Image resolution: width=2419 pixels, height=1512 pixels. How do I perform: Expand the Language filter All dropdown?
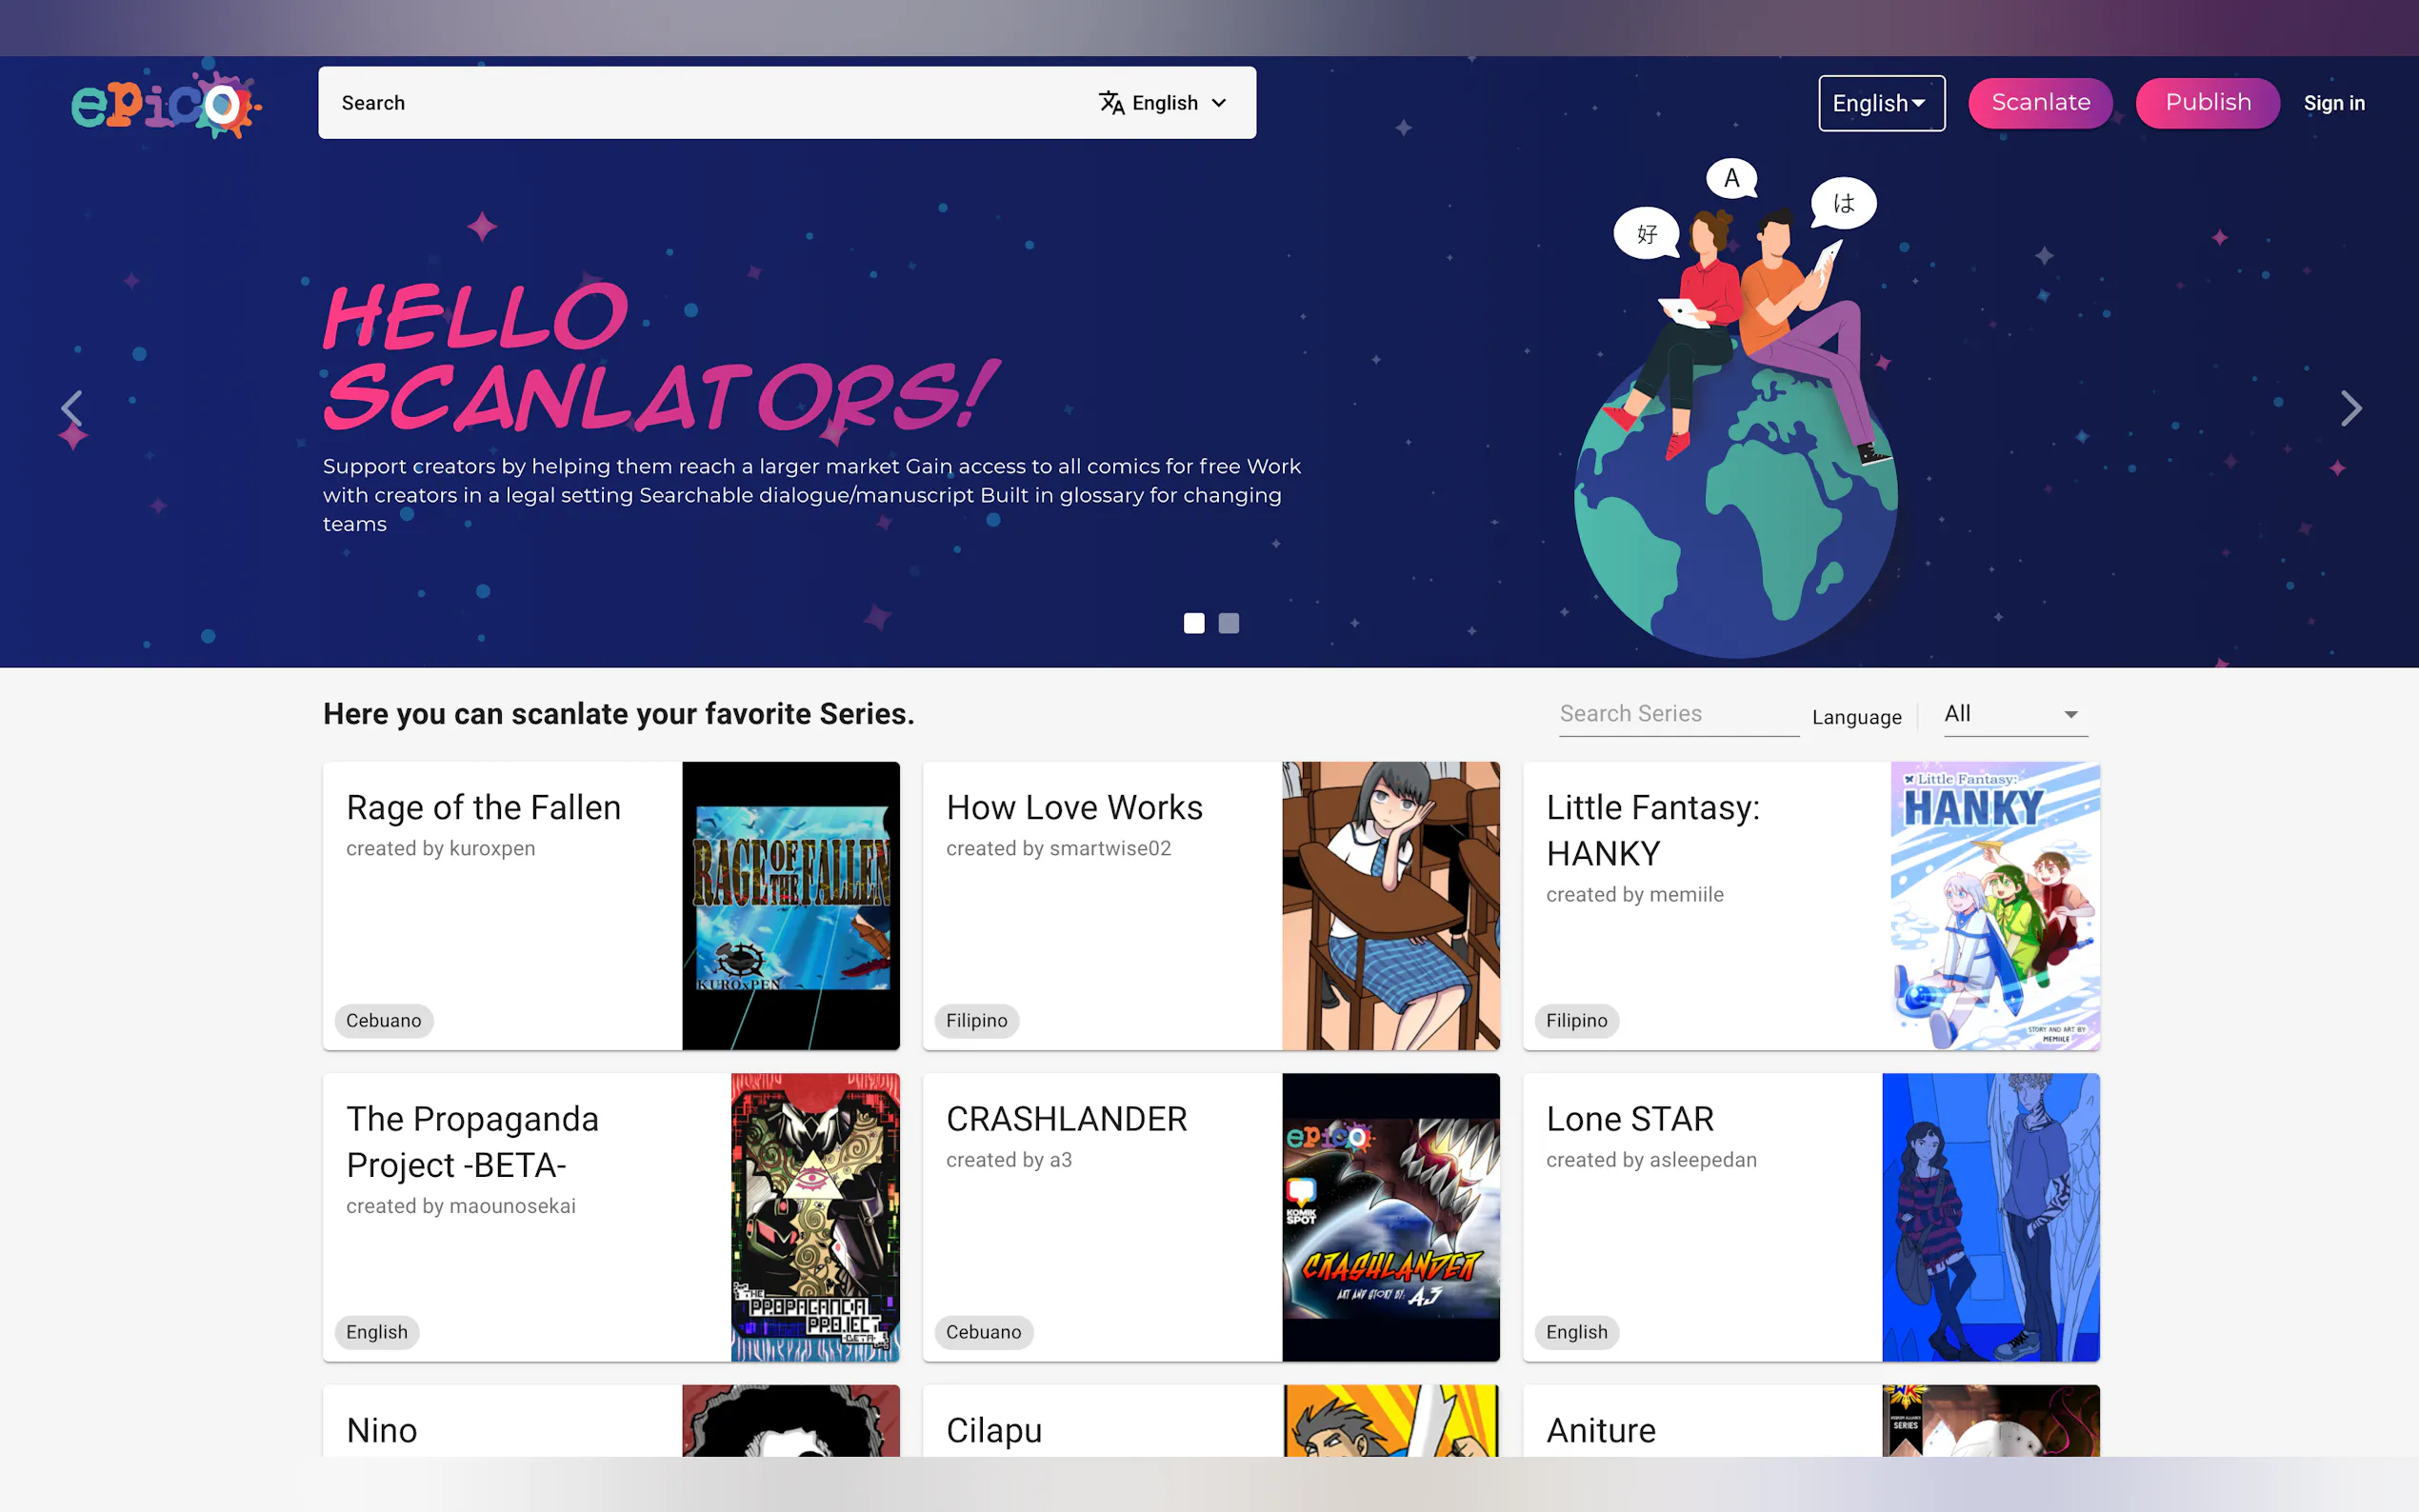coord(2014,714)
